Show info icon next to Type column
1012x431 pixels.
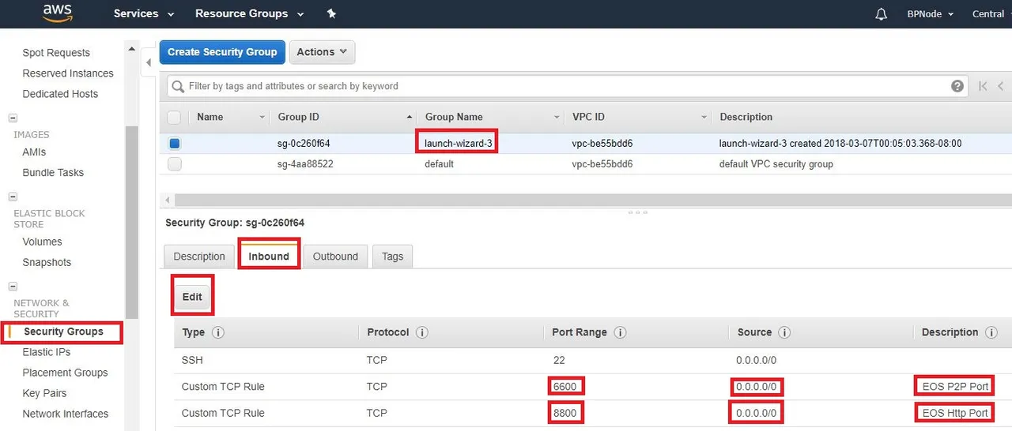(x=218, y=332)
